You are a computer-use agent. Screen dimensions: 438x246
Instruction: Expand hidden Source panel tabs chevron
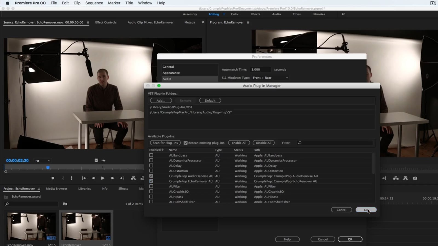coord(203,22)
